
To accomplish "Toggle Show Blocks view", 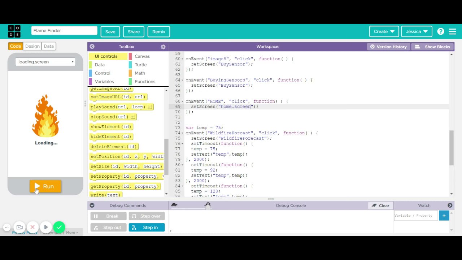I will pos(432,47).
